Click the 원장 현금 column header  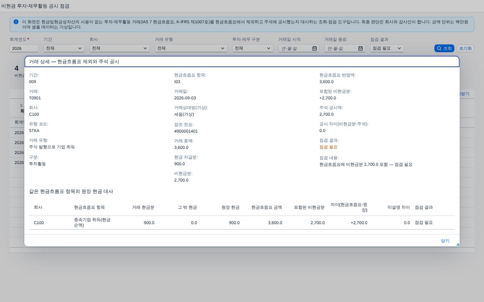(x=231, y=207)
